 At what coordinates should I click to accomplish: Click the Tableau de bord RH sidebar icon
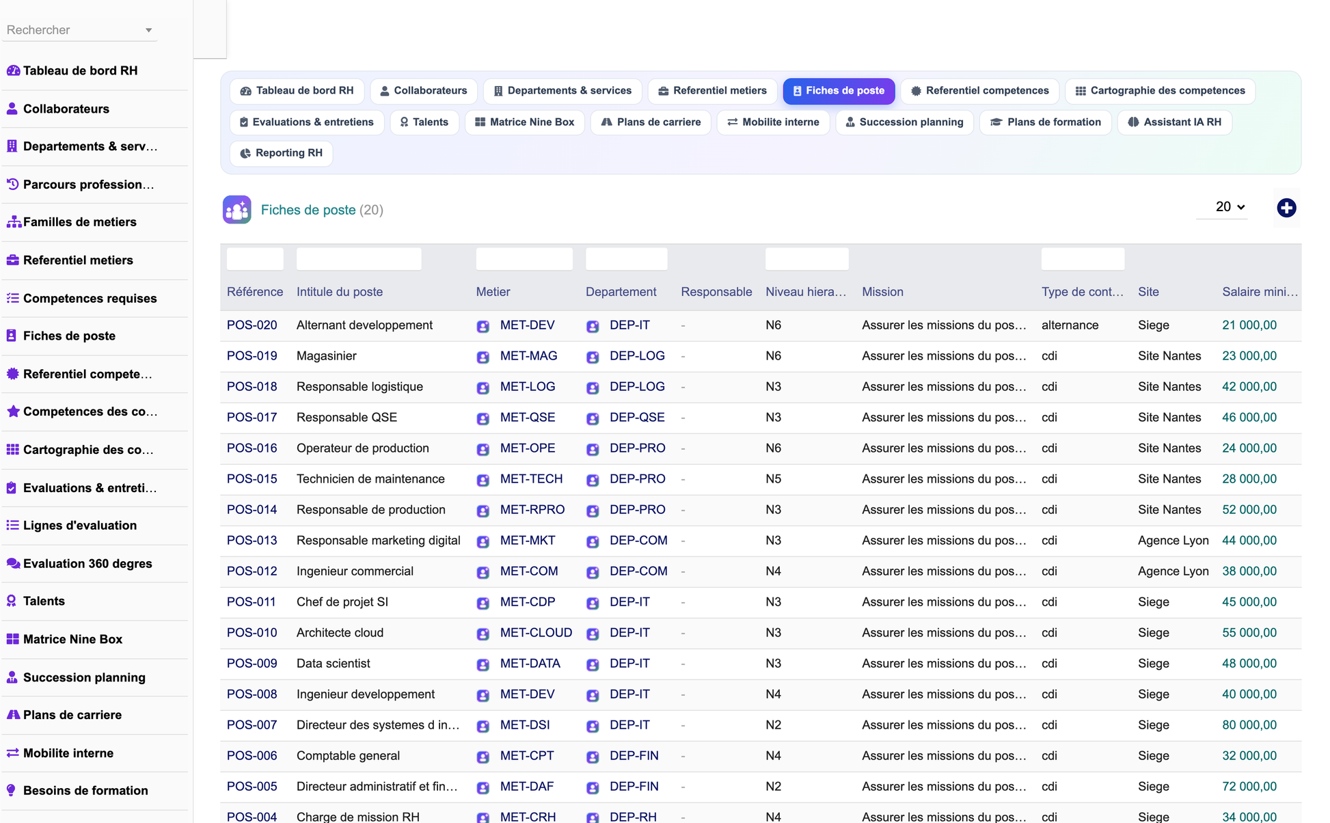13,70
